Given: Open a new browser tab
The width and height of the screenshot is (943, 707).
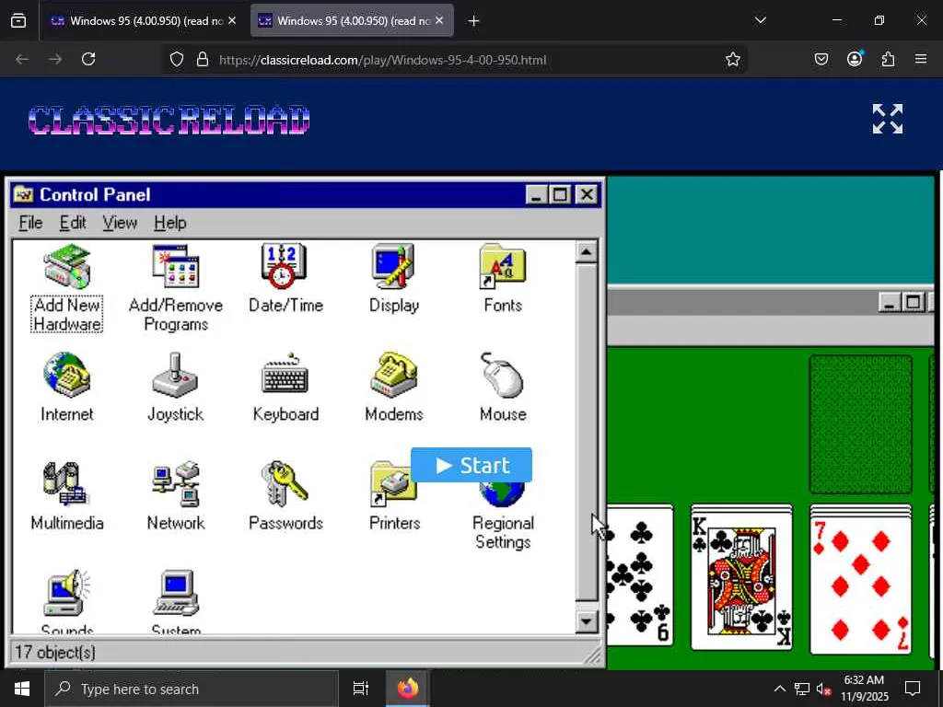Looking at the screenshot, I should 474,21.
